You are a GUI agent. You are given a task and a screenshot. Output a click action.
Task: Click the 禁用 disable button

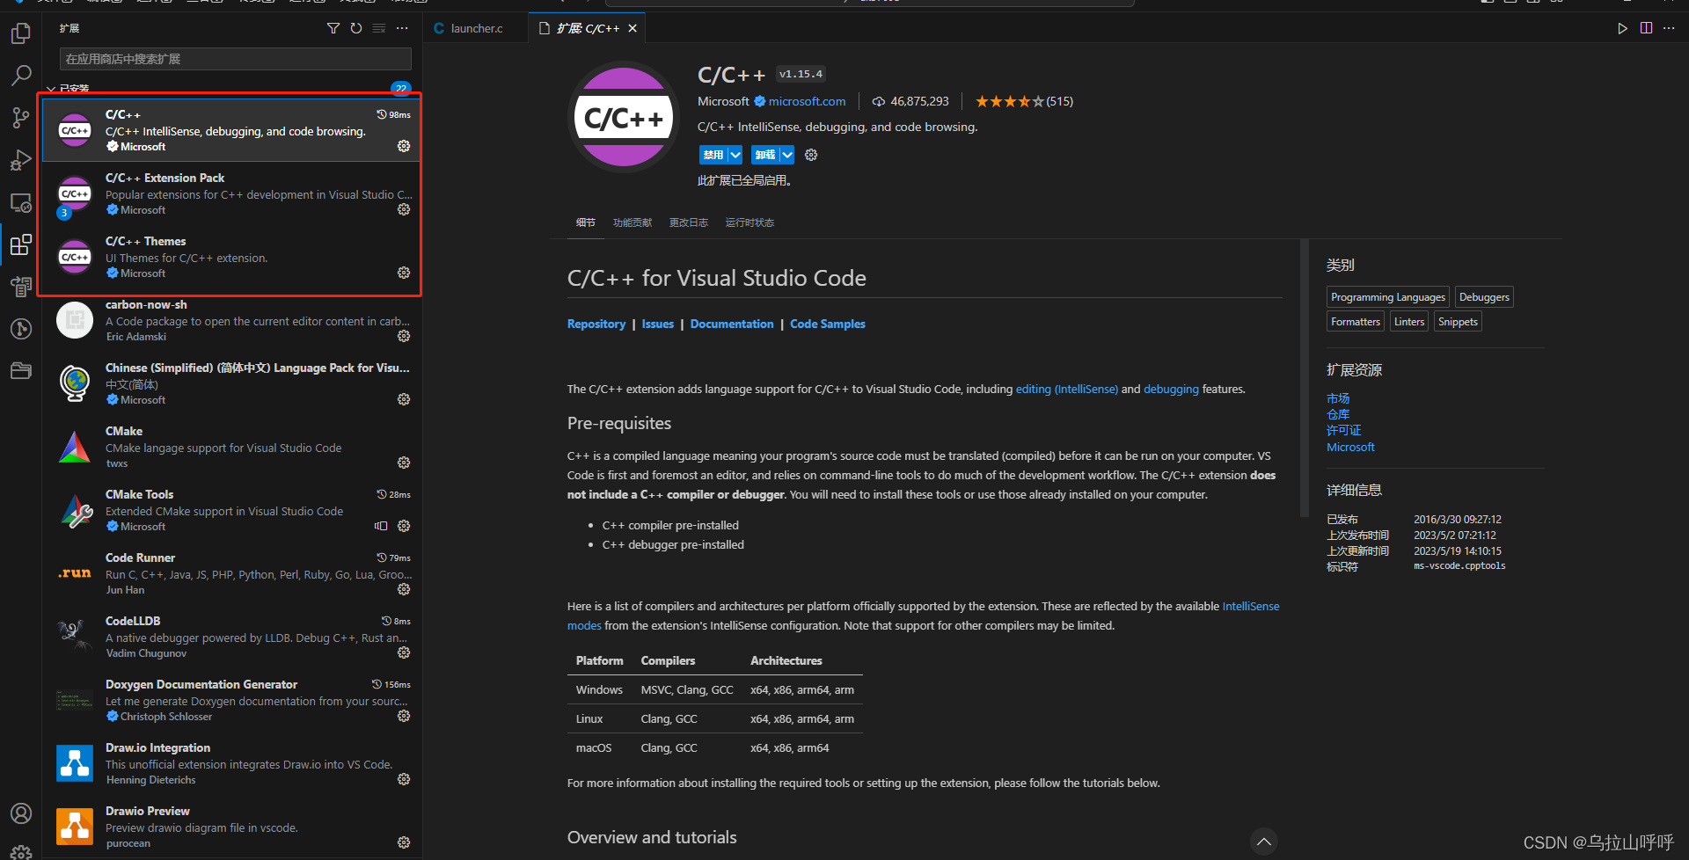pyautogui.click(x=713, y=156)
